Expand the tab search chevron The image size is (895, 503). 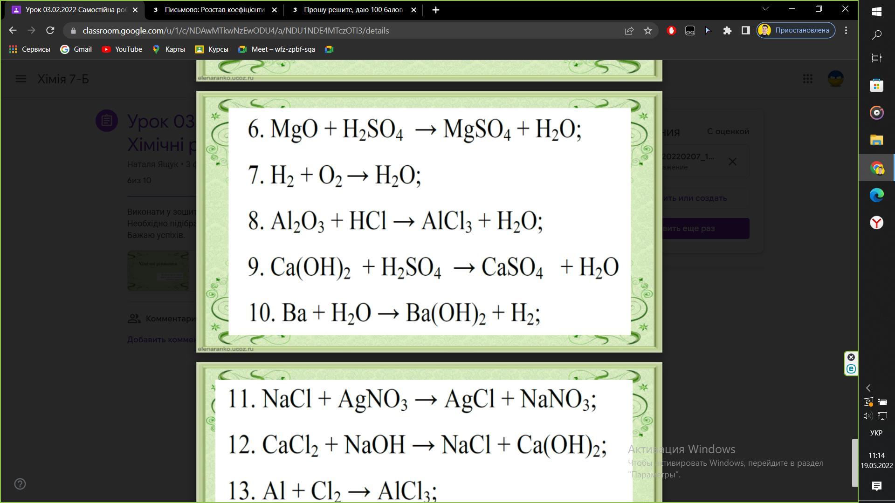click(x=765, y=9)
